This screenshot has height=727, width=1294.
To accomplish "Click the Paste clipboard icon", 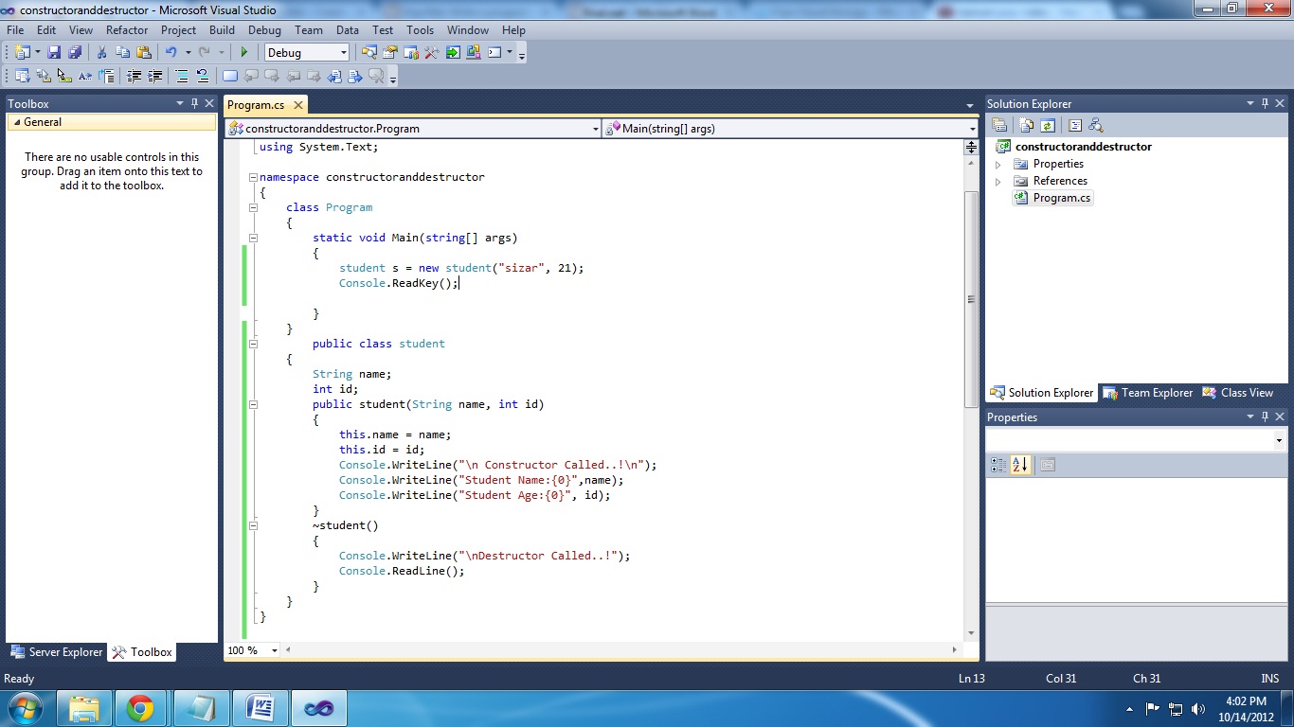I will [144, 52].
